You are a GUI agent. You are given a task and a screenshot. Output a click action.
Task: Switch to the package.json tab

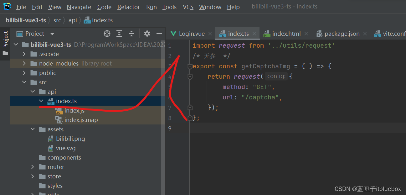point(342,34)
